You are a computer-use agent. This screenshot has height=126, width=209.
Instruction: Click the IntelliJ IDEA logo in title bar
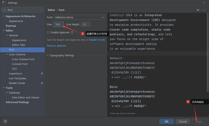coord(4,3)
